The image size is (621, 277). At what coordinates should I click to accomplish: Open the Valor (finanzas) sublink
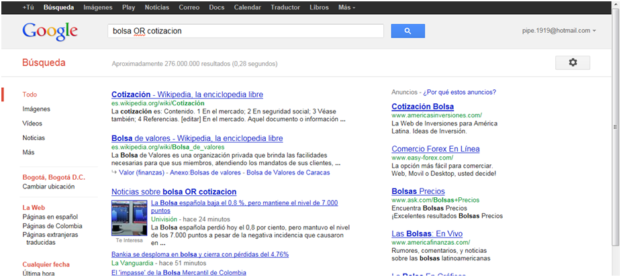pos(142,172)
